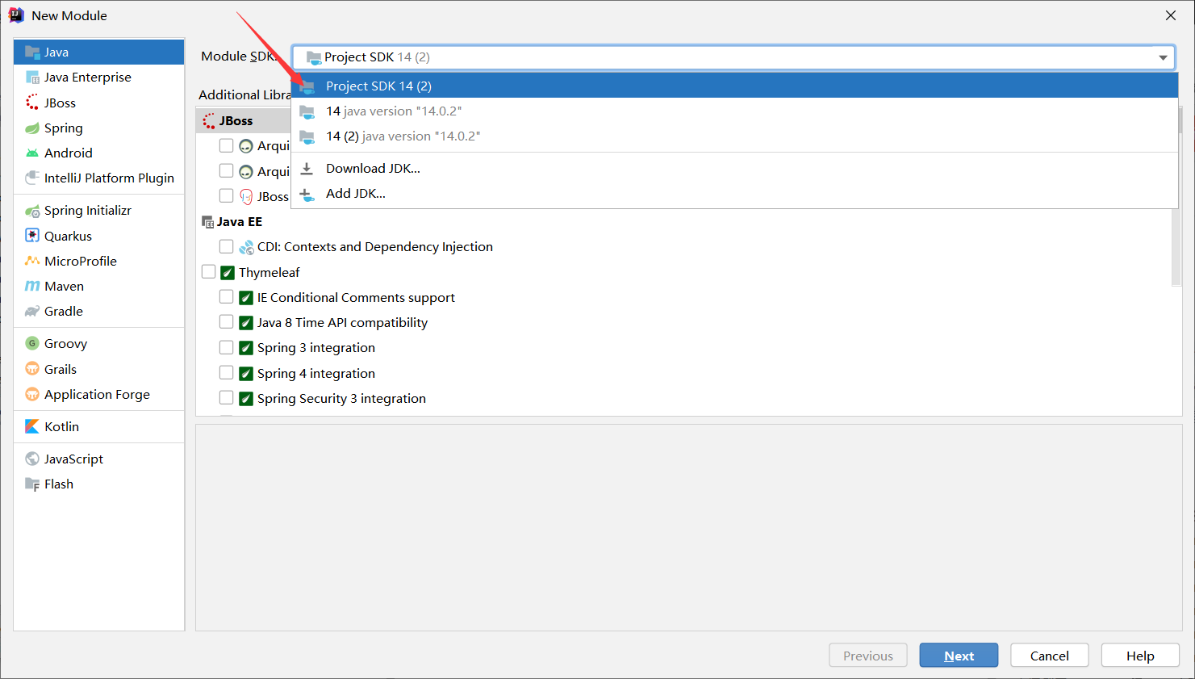Collapse the Module SDK dropdown arrow
This screenshot has height=679, width=1195.
pos(1163,57)
